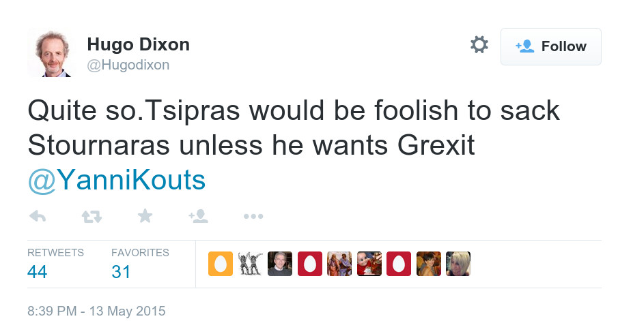633x321 pixels.
Task: Click the reply arrow icon
Action: 38,216
